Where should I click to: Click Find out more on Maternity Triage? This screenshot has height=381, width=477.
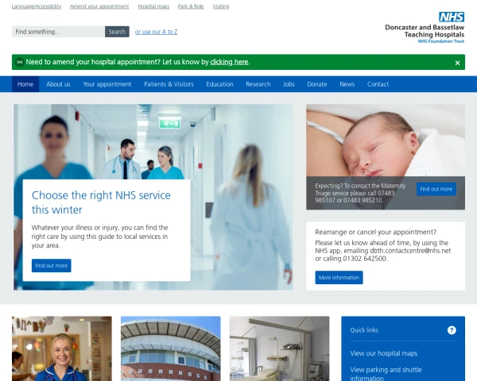pos(436,189)
